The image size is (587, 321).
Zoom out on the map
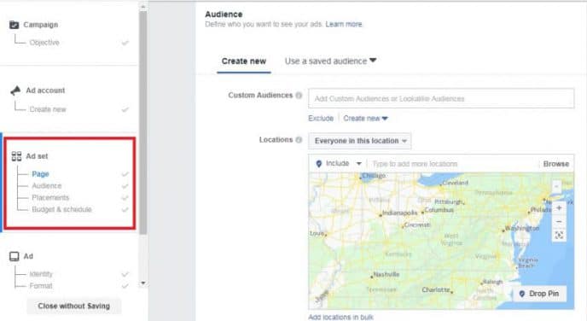559,222
